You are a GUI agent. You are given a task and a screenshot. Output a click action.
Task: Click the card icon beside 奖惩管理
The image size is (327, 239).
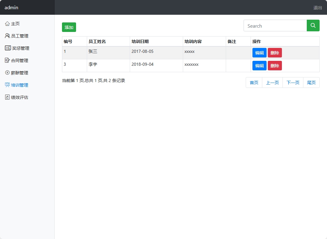click(x=7, y=48)
